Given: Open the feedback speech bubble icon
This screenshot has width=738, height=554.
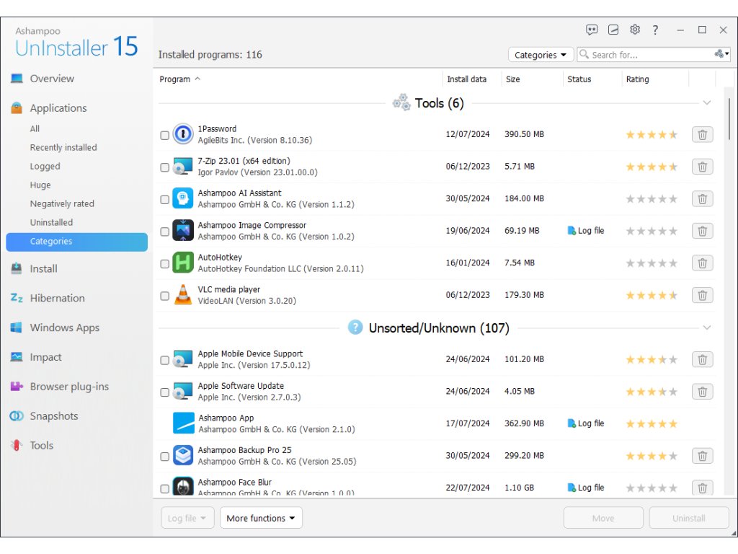Looking at the screenshot, I should coord(592,30).
